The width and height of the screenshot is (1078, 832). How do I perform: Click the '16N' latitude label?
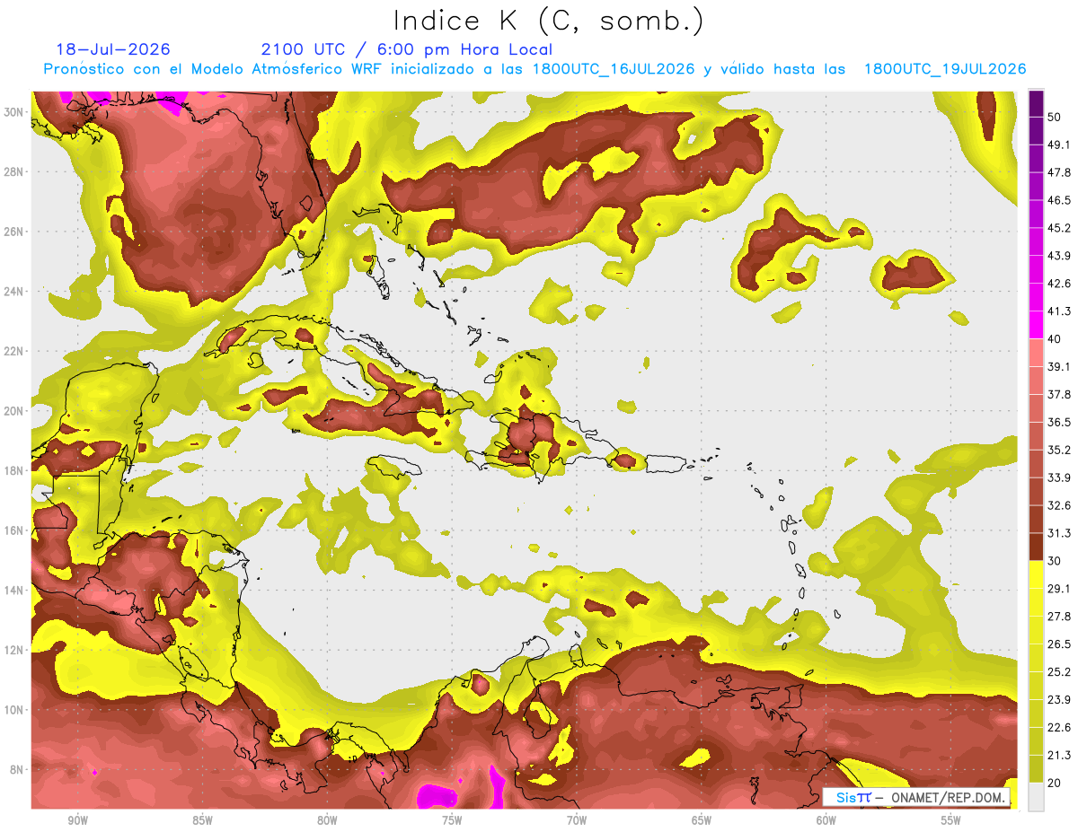pyautogui.click(x=14, y=530)
